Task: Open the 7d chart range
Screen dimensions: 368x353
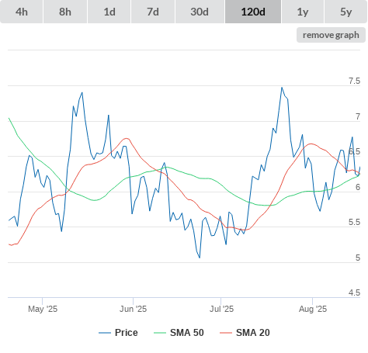Action: pos(153,12)
